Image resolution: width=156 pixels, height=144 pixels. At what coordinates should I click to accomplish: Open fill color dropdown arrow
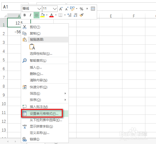click(47, 15)
